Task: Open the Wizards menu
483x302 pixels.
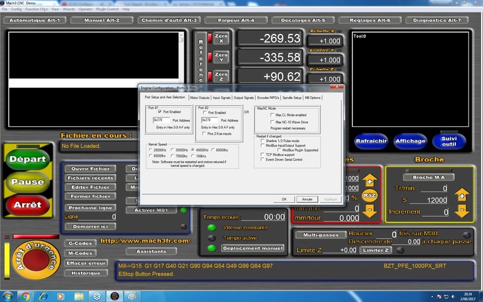Action: [69, 9]
